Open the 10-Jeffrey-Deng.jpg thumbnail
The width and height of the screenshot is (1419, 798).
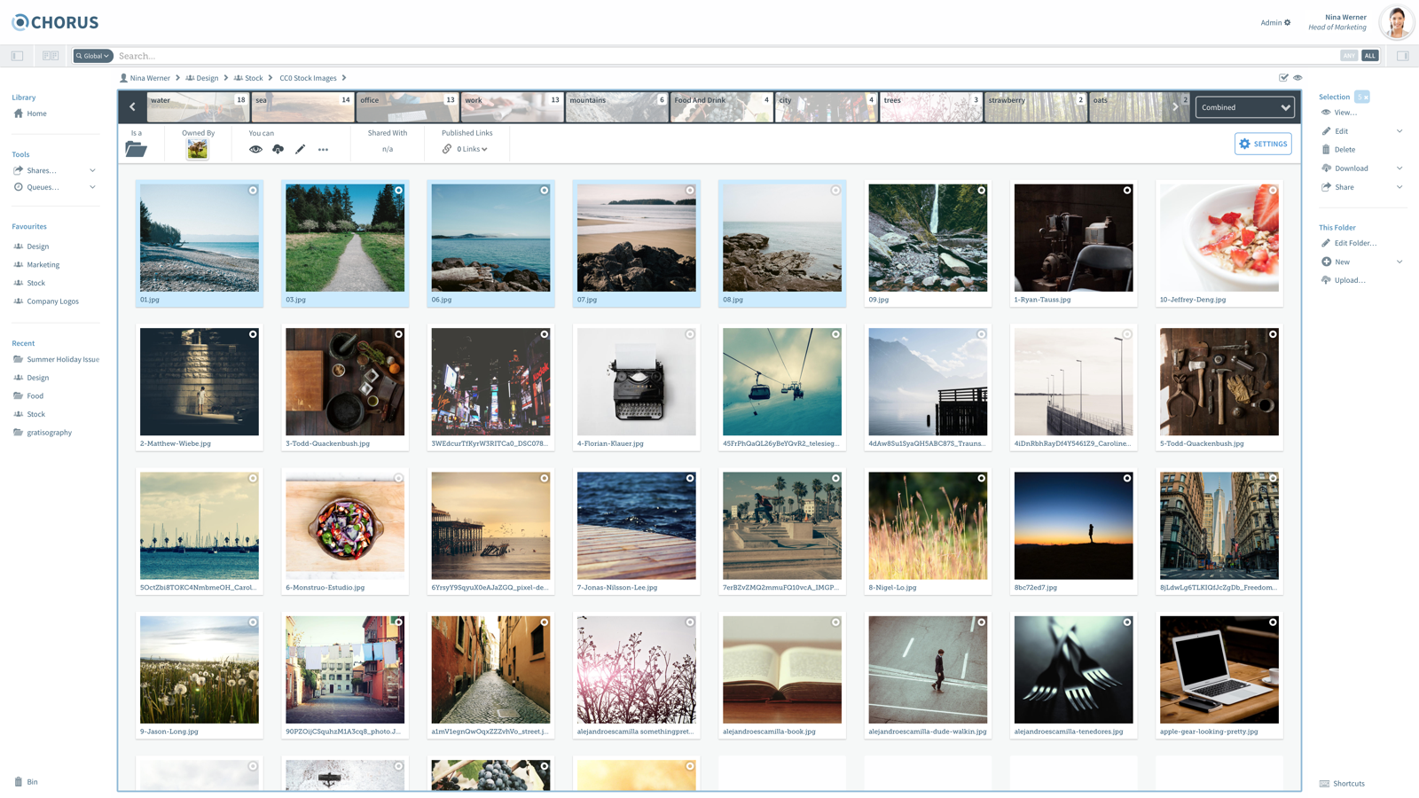(x=1219, y=238)
